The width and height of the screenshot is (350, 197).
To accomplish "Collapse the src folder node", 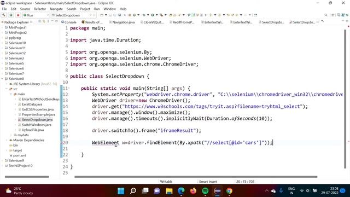I will (7, 89).
